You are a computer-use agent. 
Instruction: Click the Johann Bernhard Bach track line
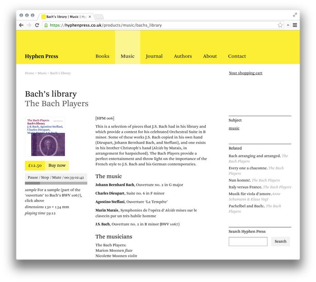point(139,185)
